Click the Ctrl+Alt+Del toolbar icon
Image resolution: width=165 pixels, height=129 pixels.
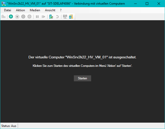[4, 17]
